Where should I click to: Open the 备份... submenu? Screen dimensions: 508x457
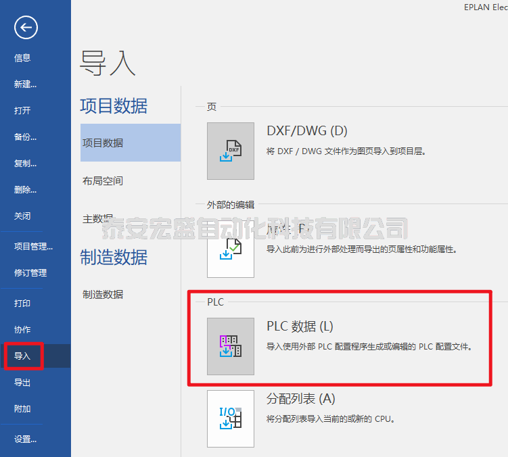click(x=25, y=137)
